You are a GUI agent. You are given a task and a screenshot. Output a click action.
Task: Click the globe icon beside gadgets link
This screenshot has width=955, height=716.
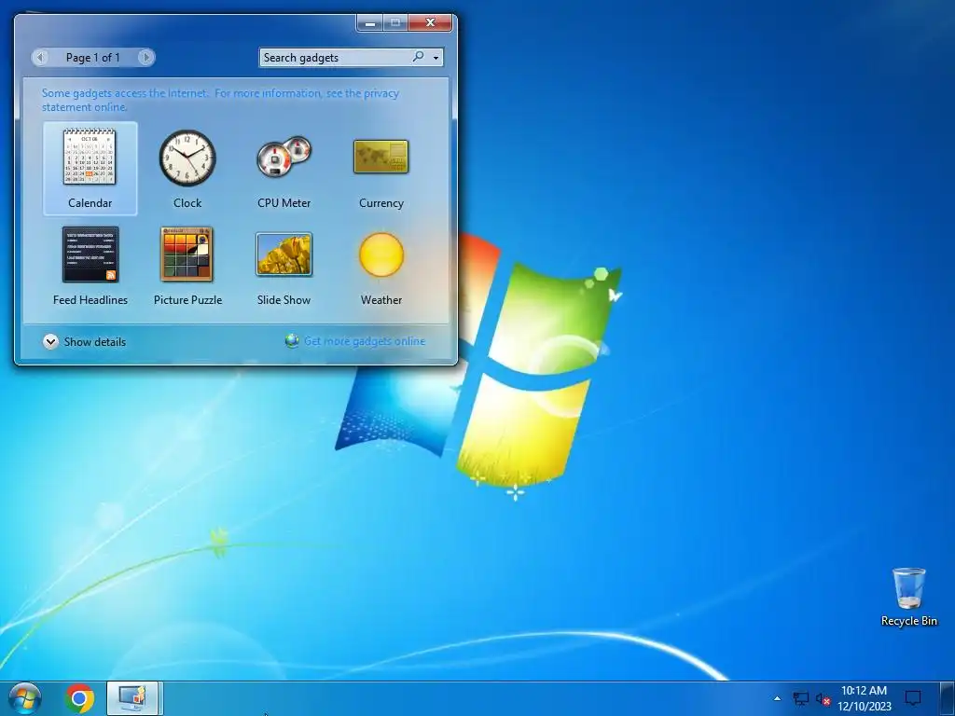[x=292, y=341]
